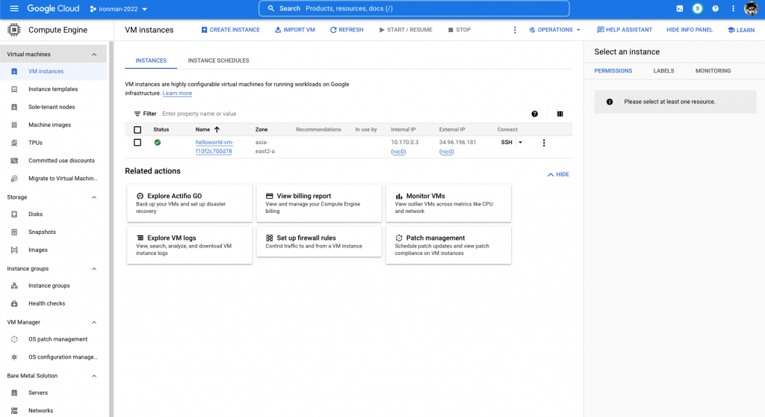Open the Explore VM logs card
The height and width of the screenshot is (417, 765).
coord(189,245)
